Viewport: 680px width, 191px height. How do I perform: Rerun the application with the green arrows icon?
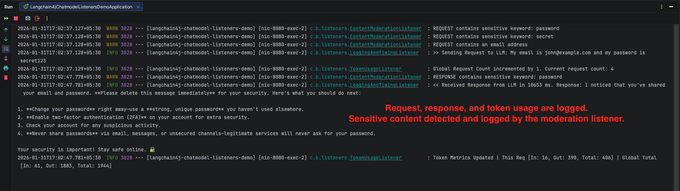tap(6, 18)
